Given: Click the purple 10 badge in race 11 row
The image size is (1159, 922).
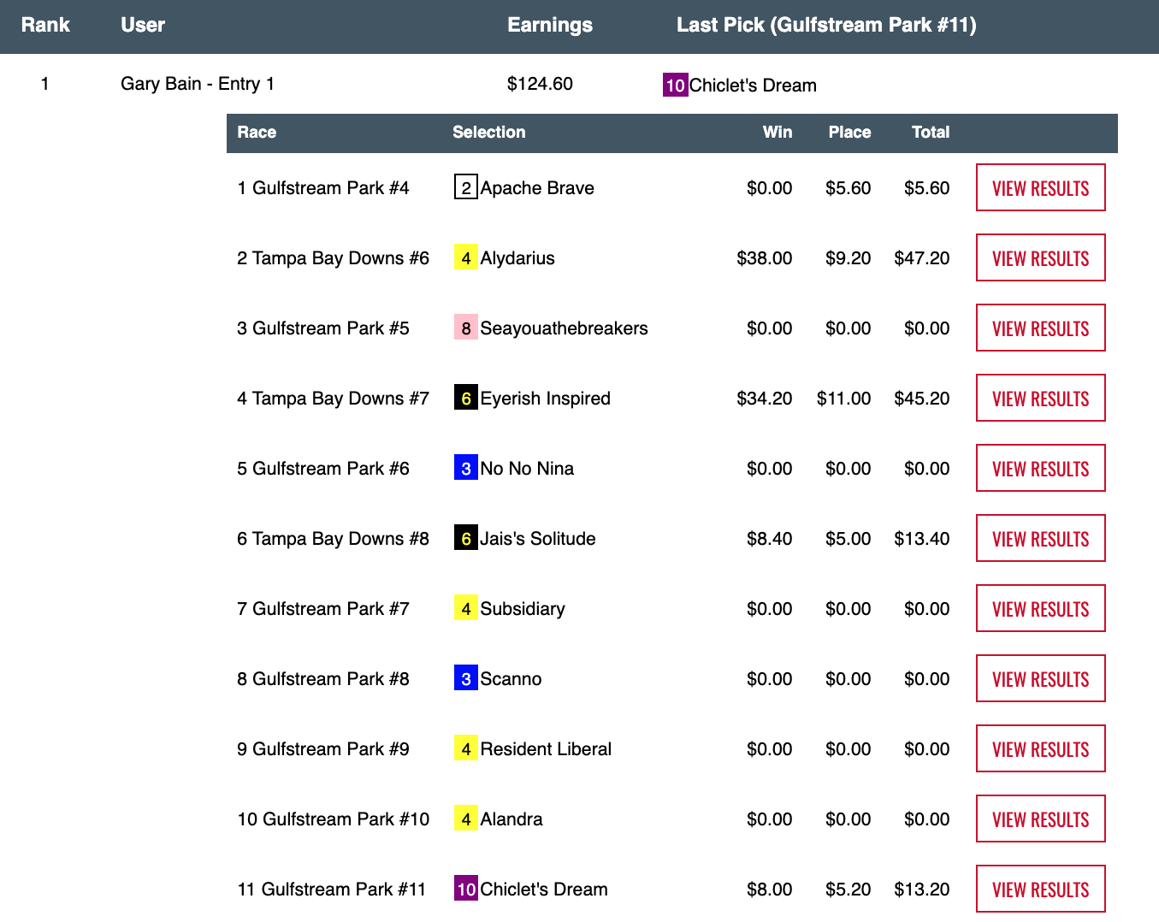Looking at the screenshot, I should [465, 889].
